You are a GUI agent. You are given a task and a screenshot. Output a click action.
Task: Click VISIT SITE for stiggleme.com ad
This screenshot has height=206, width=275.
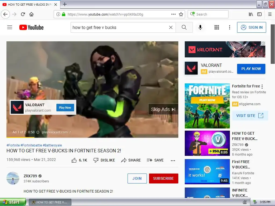click(x=250, y=116)
